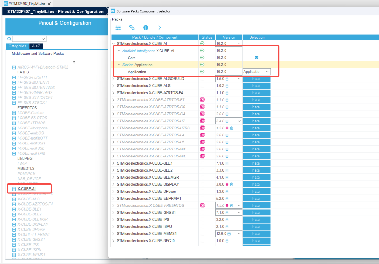Expand STMicroelectronics.X-CUBE-BLE2 pack
379x264 pixels.
(113, 170)
